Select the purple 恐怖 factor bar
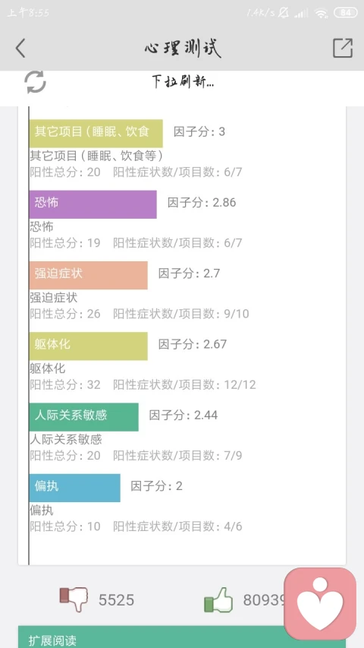The height and width of the screenshot is (648, 364). point(93,204)
